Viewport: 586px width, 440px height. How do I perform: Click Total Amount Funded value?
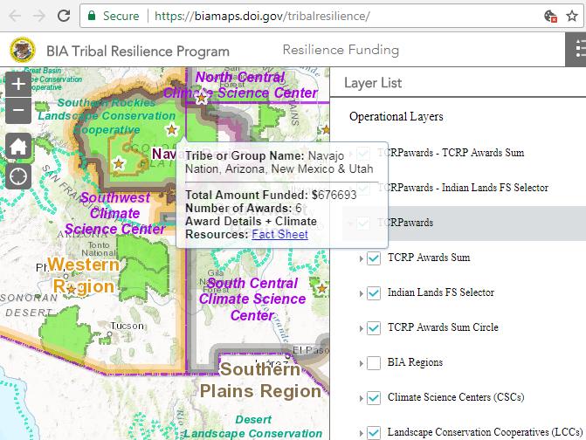[334, 195]
